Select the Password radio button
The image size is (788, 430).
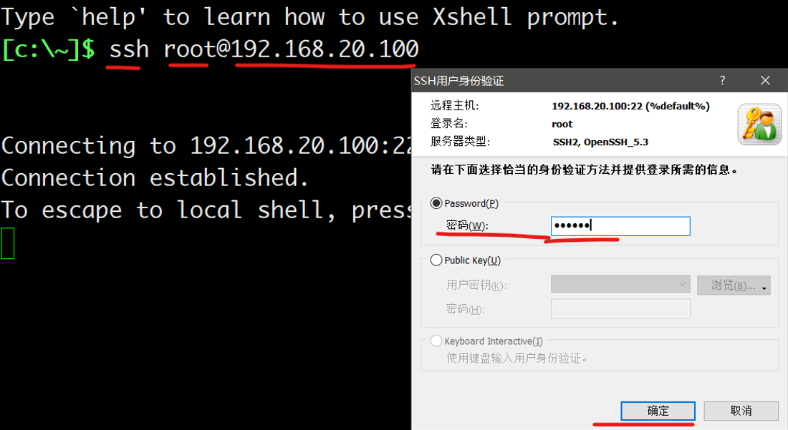pyautogui.click(x=436, y=203)
